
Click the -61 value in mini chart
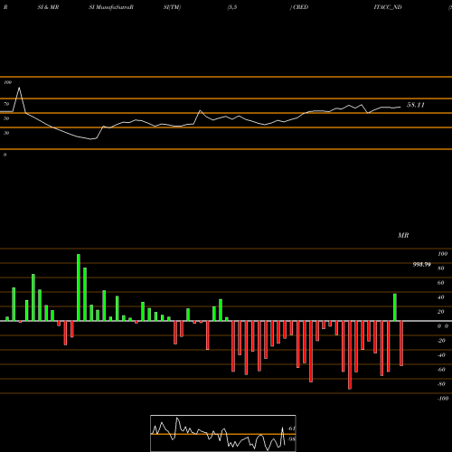pos(291,428)
